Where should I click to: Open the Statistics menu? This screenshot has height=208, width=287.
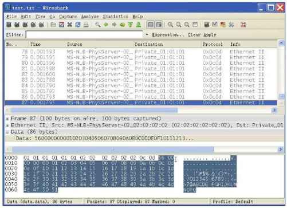[116, 17]
